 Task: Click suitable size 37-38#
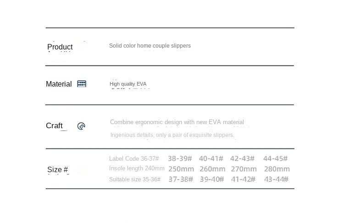[181, 179]
